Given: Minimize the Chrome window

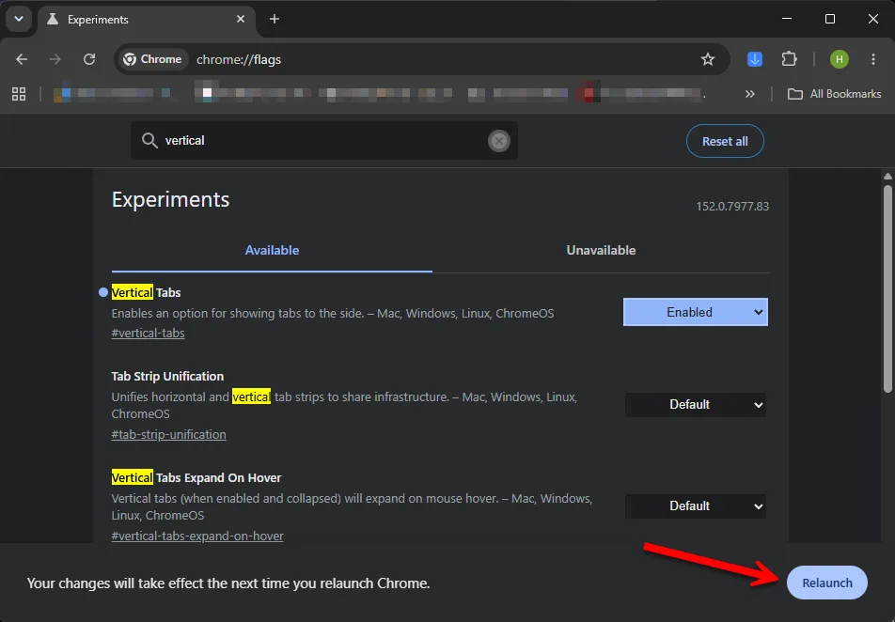Looking at the screenshot, I should [787, 19].
